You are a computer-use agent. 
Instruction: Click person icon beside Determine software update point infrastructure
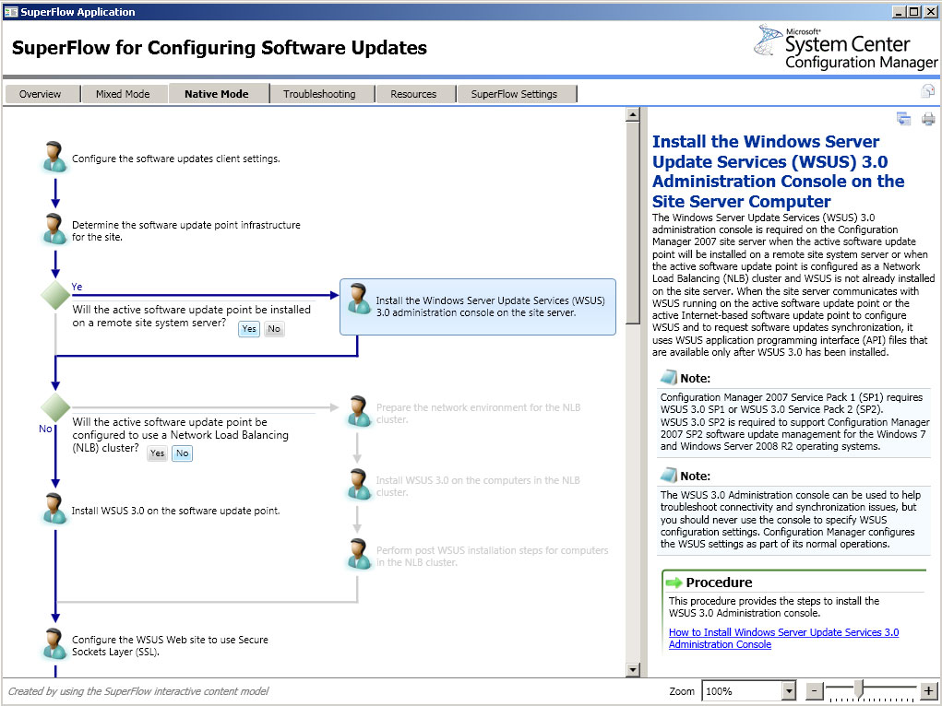pos(54,229)
